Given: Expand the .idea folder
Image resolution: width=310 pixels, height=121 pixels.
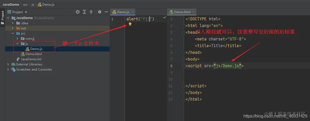Looking at the screenshot, I should pos(13,23).
